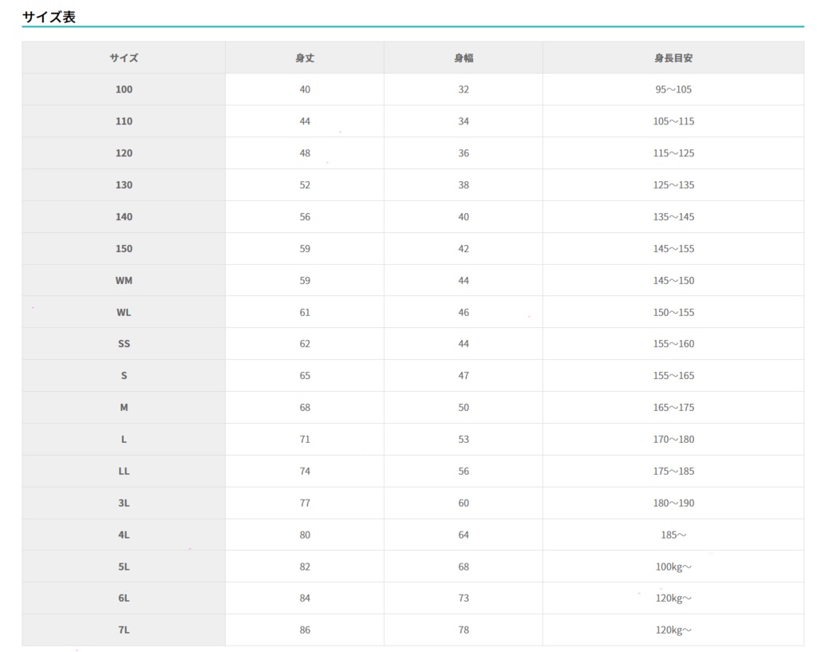Image resolution: width=817 pixels, height=652 pixels.
Task: Click height range 115～125
Action: (673, 153)
